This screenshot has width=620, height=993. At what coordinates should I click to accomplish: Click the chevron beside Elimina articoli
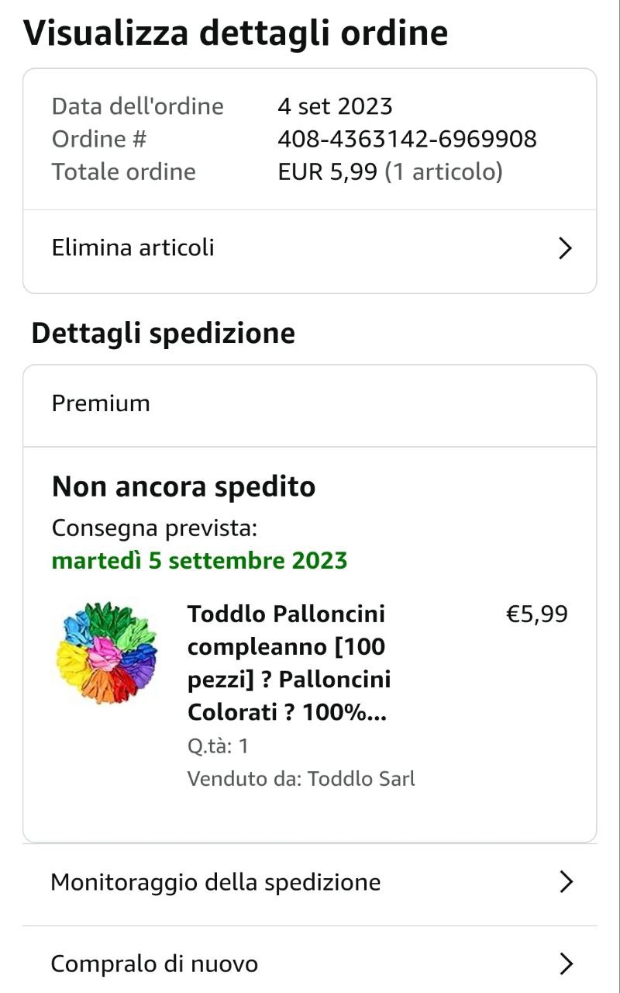pos(566,248)
